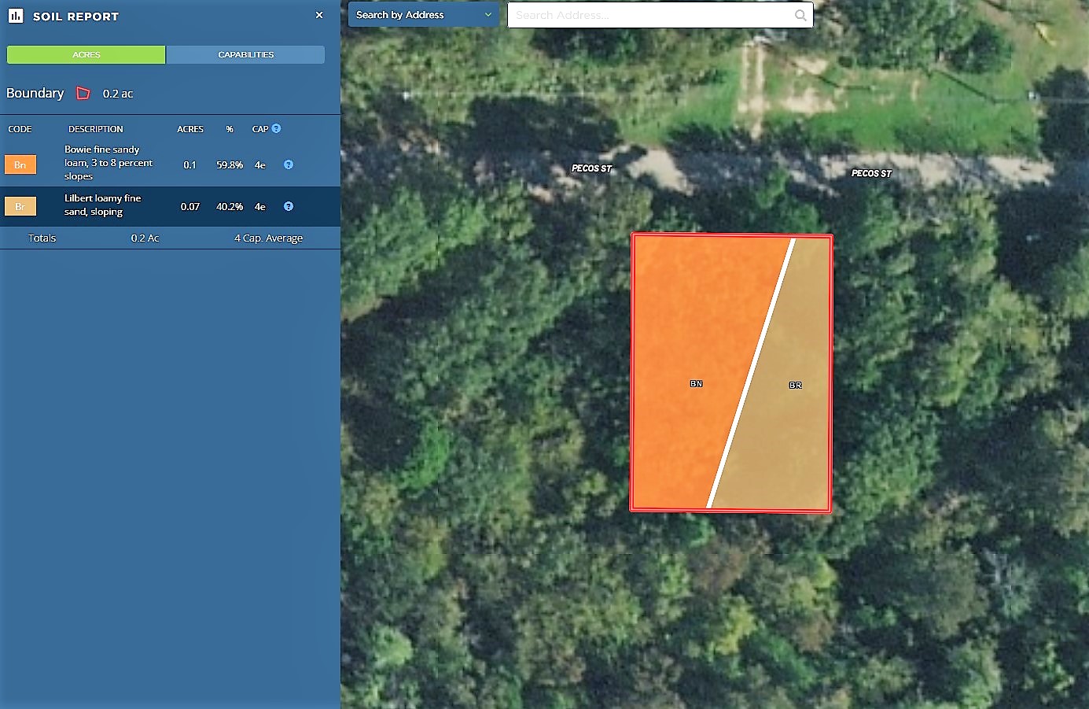1089x709 pixels.
Task: Click the Soil Report bar chart icon
Action: [x=16, y=16]
